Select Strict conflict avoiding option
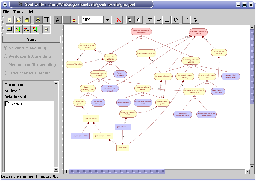This screenshot has height=181, width=256. point(27,73)
